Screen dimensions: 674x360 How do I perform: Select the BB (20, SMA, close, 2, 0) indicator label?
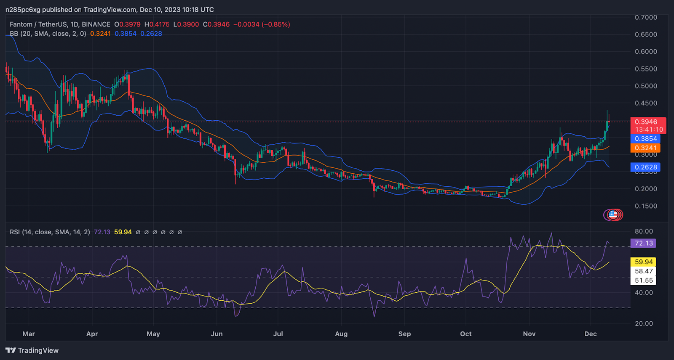[x=48, y=34]
